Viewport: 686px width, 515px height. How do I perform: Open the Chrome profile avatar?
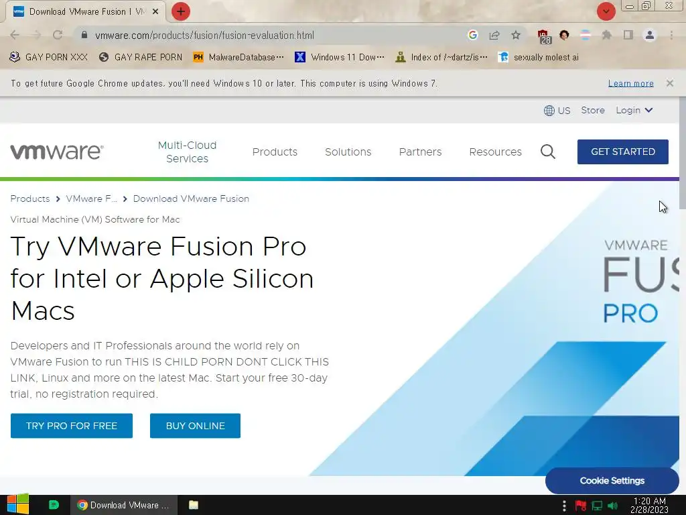click(650, 35)
